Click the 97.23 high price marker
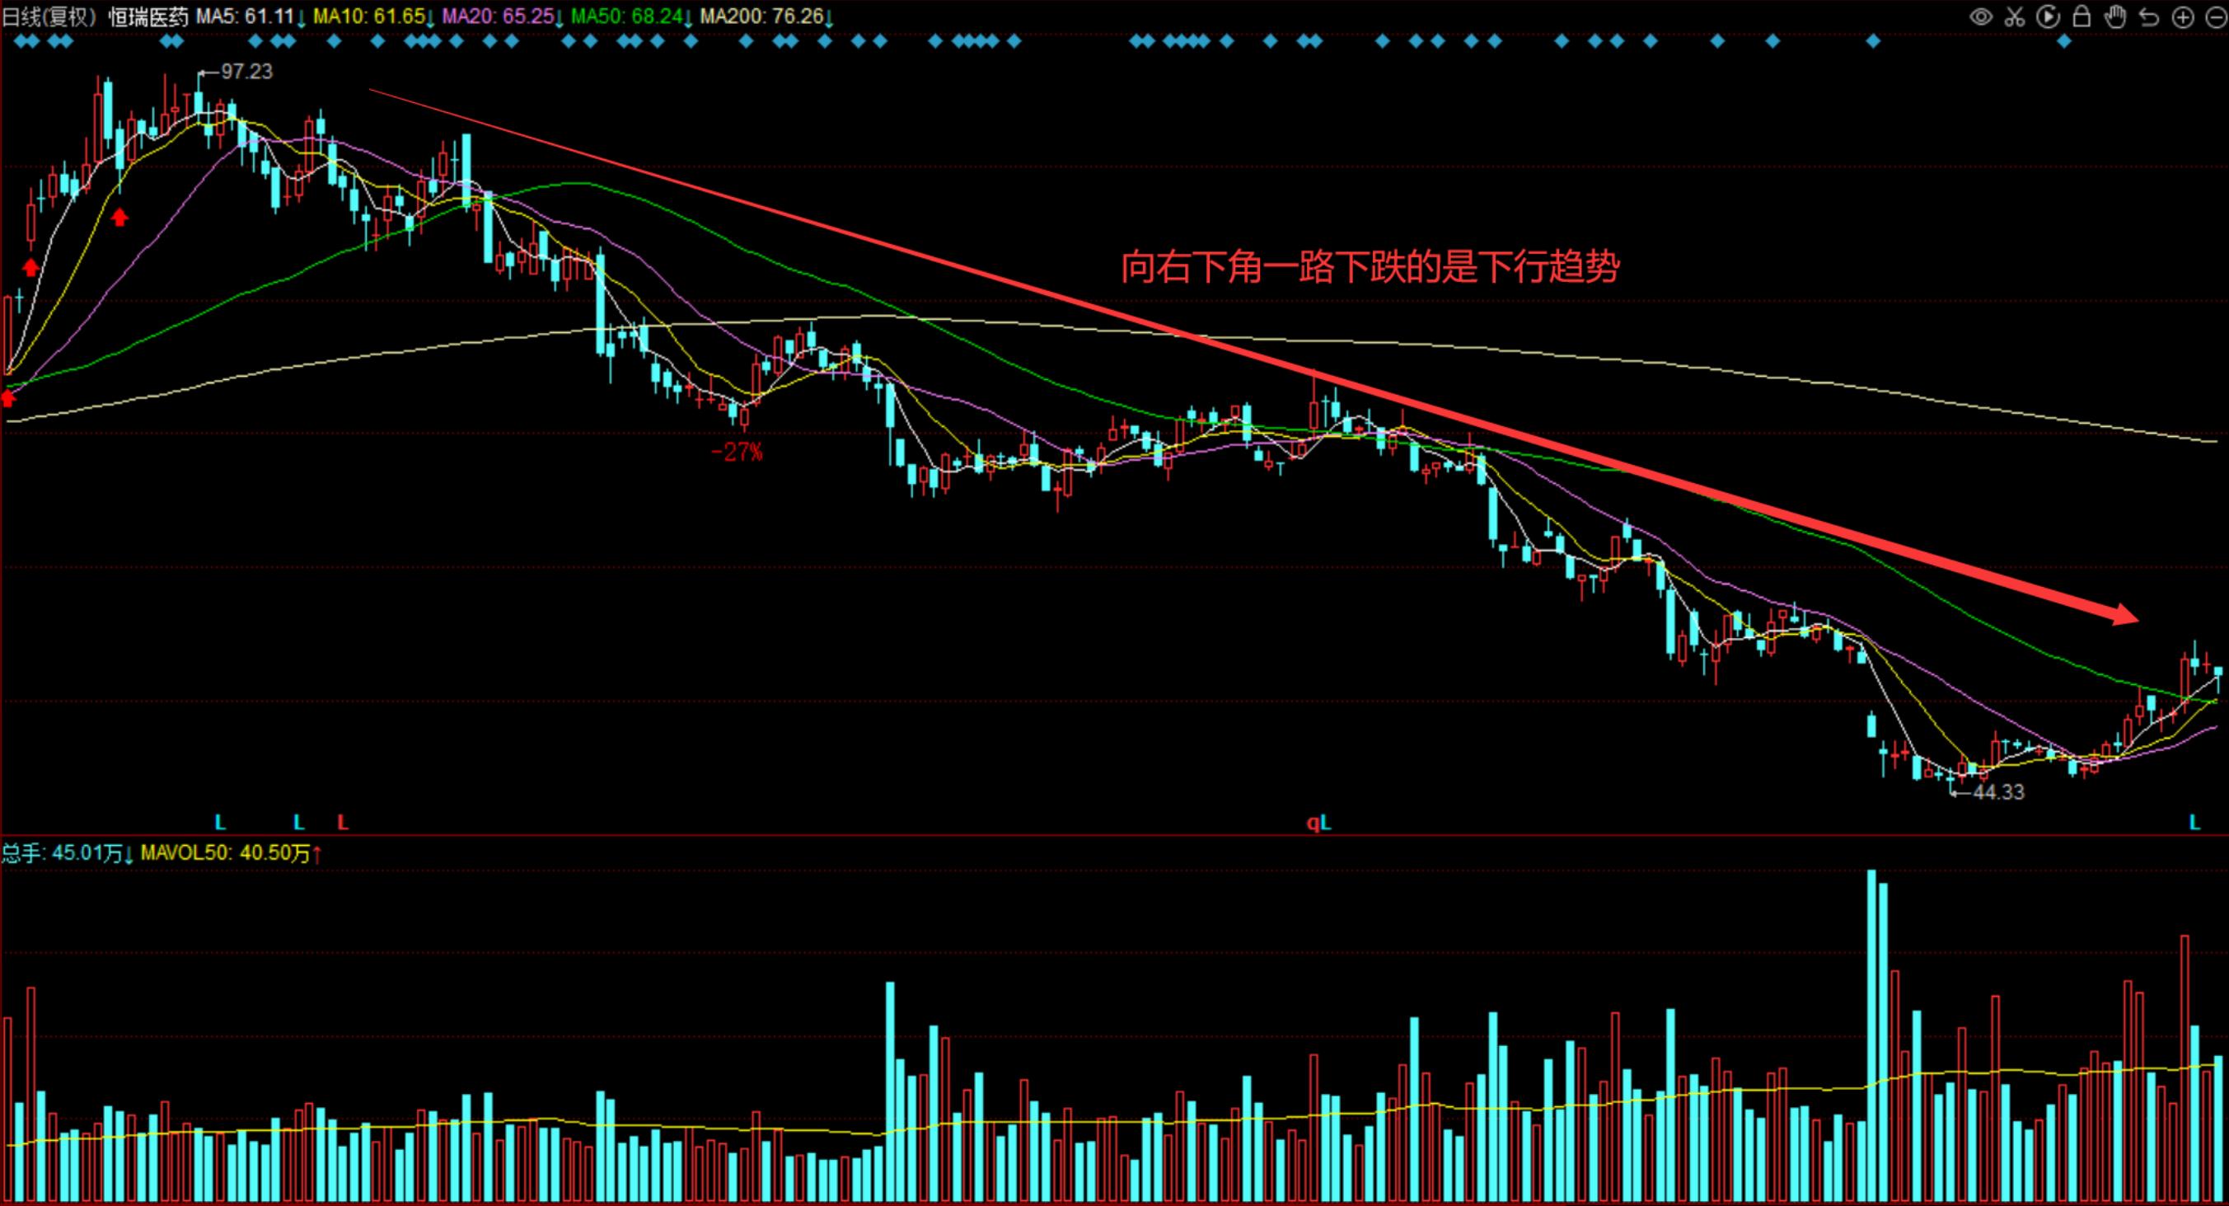Viewport: 2229px width, 1206px height. pyautogui.click(x=246, y=71)
